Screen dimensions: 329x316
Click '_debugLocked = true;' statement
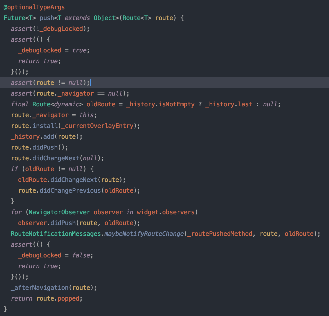tap(54, 50)
